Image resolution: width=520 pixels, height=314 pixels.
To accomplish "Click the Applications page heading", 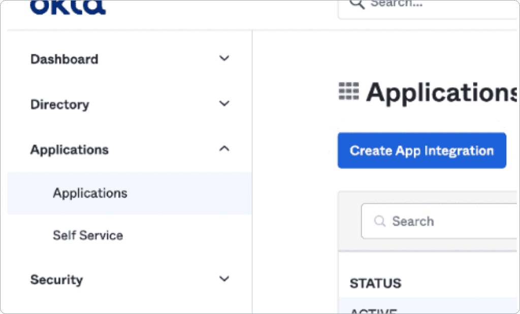I will [x=442, y=92].
